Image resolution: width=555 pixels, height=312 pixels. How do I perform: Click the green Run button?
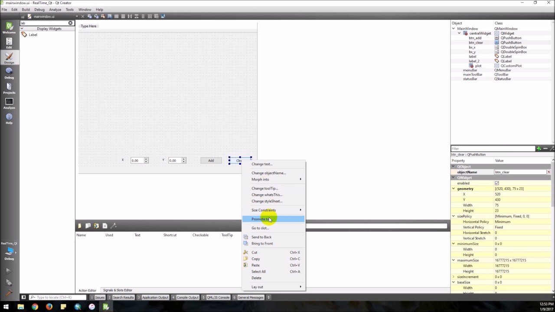[x=9, y=271]
